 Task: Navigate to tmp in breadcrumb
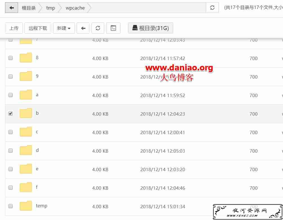point(50,8)
